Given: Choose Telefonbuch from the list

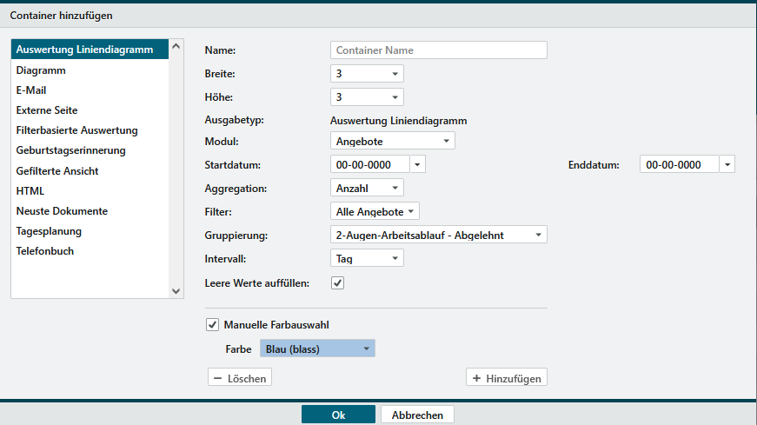Looking at the screenshot, I should coord(44,251).
